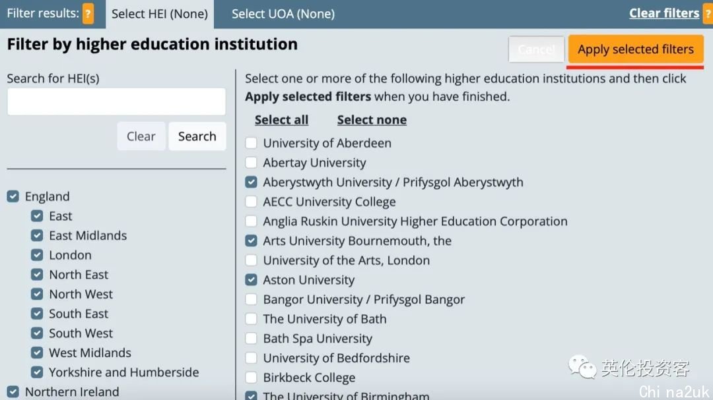Check the Bangor University checkbox

coord(251,299)
